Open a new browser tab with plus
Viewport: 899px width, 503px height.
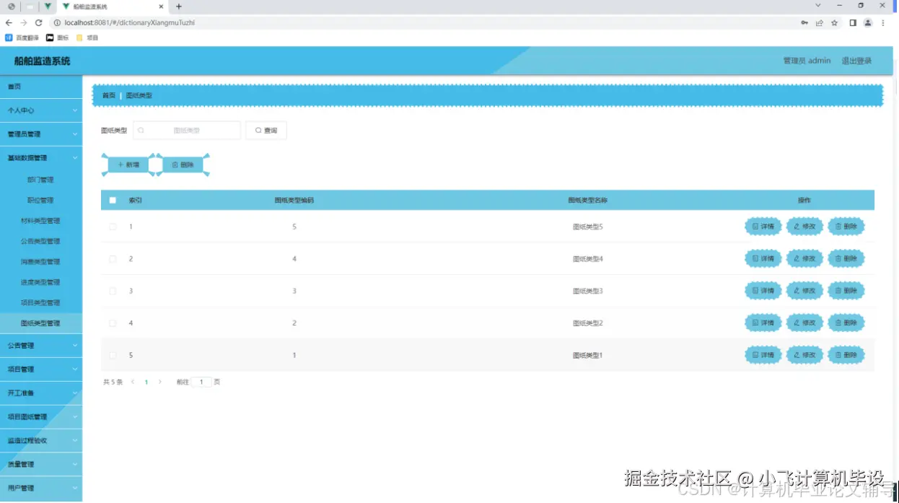179,6
